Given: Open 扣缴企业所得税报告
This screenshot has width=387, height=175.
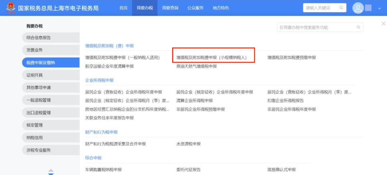Looking at the screenshot, I should coord(286,101).
